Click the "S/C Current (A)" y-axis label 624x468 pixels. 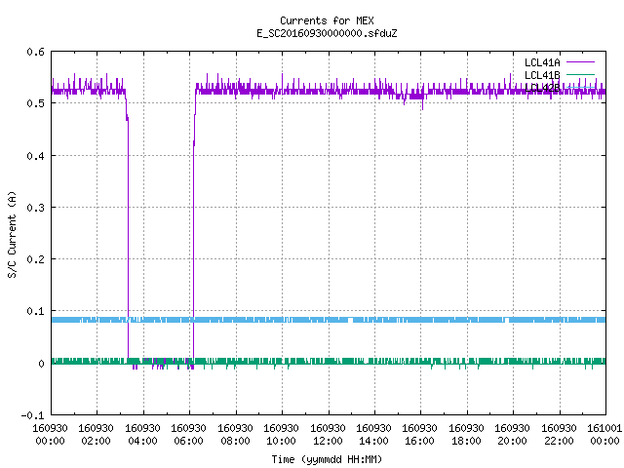coord(12,235)
